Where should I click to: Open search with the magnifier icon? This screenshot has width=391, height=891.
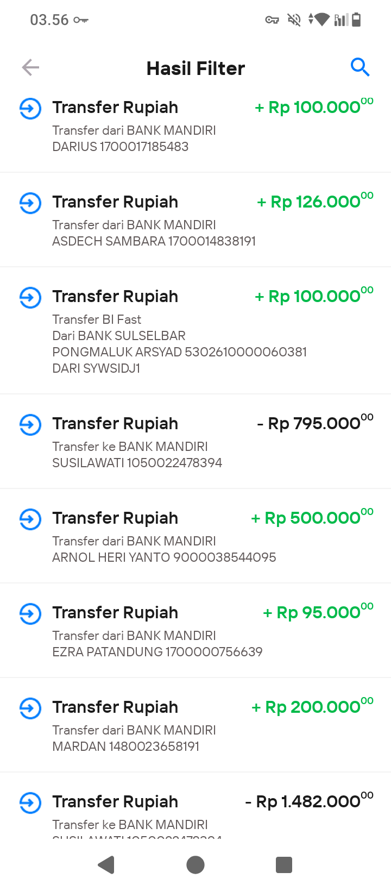(x=360, y=67)
